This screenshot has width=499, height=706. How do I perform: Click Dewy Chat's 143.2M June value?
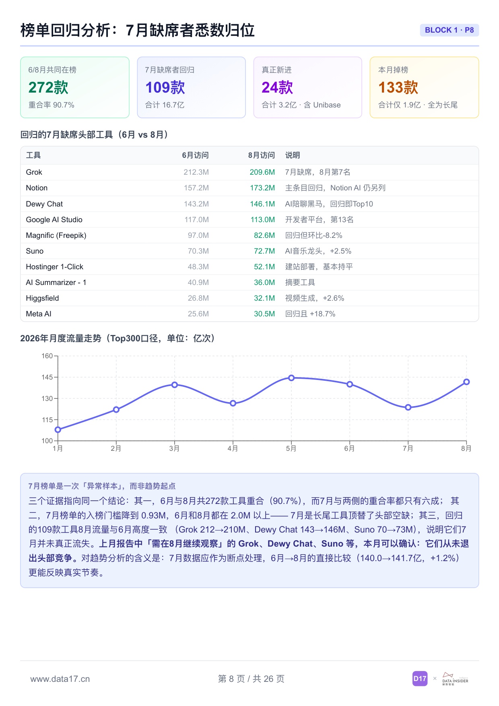click(x=196, y=204)
